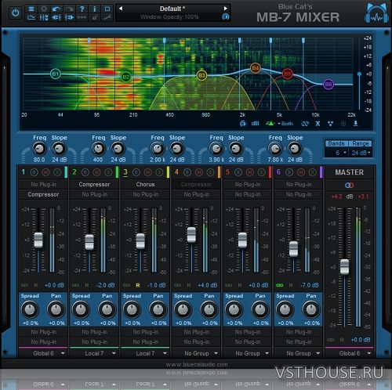Toggle the master stereo link rings icon
The width and height of the screenshot is (392, 390).
tap(349, 185)
